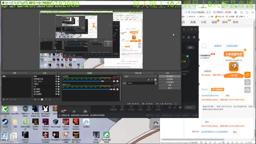Open settings gear for desktop audio channel
Screen dimensions: 256x144
click(117, 81)
